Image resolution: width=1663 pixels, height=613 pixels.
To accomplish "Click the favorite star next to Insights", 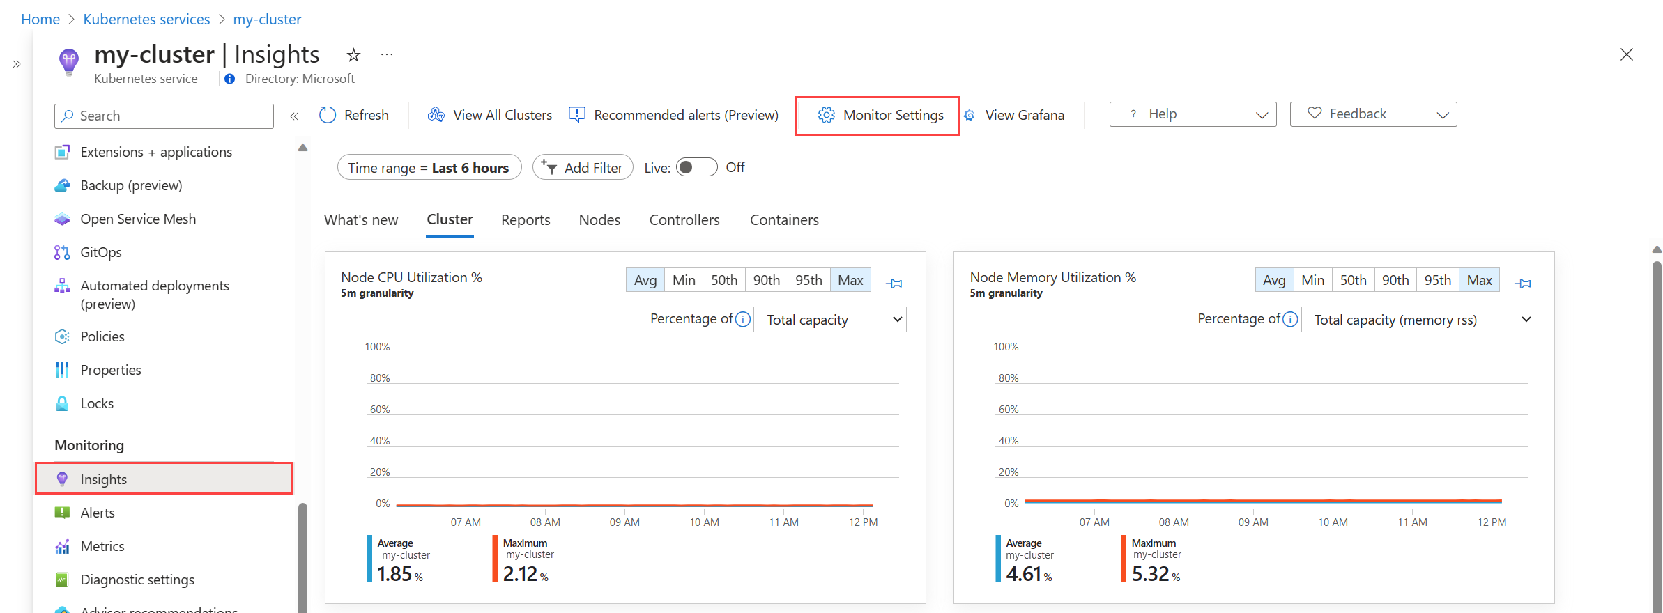I will [353, 55].
